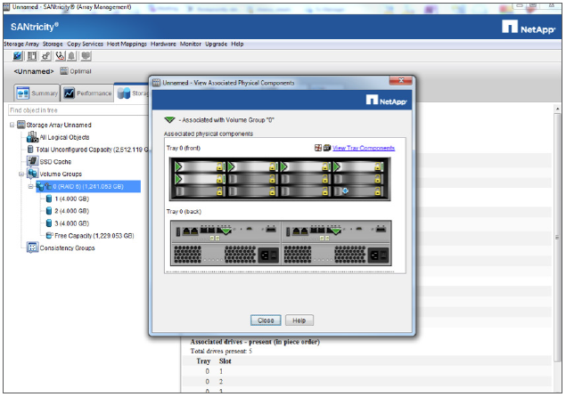The image size is (566, 397).
Task: Click the Find object in tree field
Action: pyautogui.click(x=78, y=110)
